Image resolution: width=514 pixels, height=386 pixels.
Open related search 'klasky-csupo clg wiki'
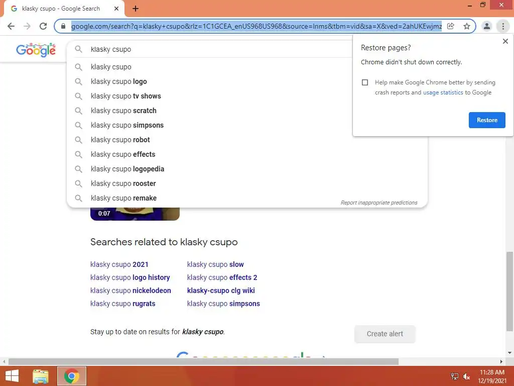coord(221,291)
